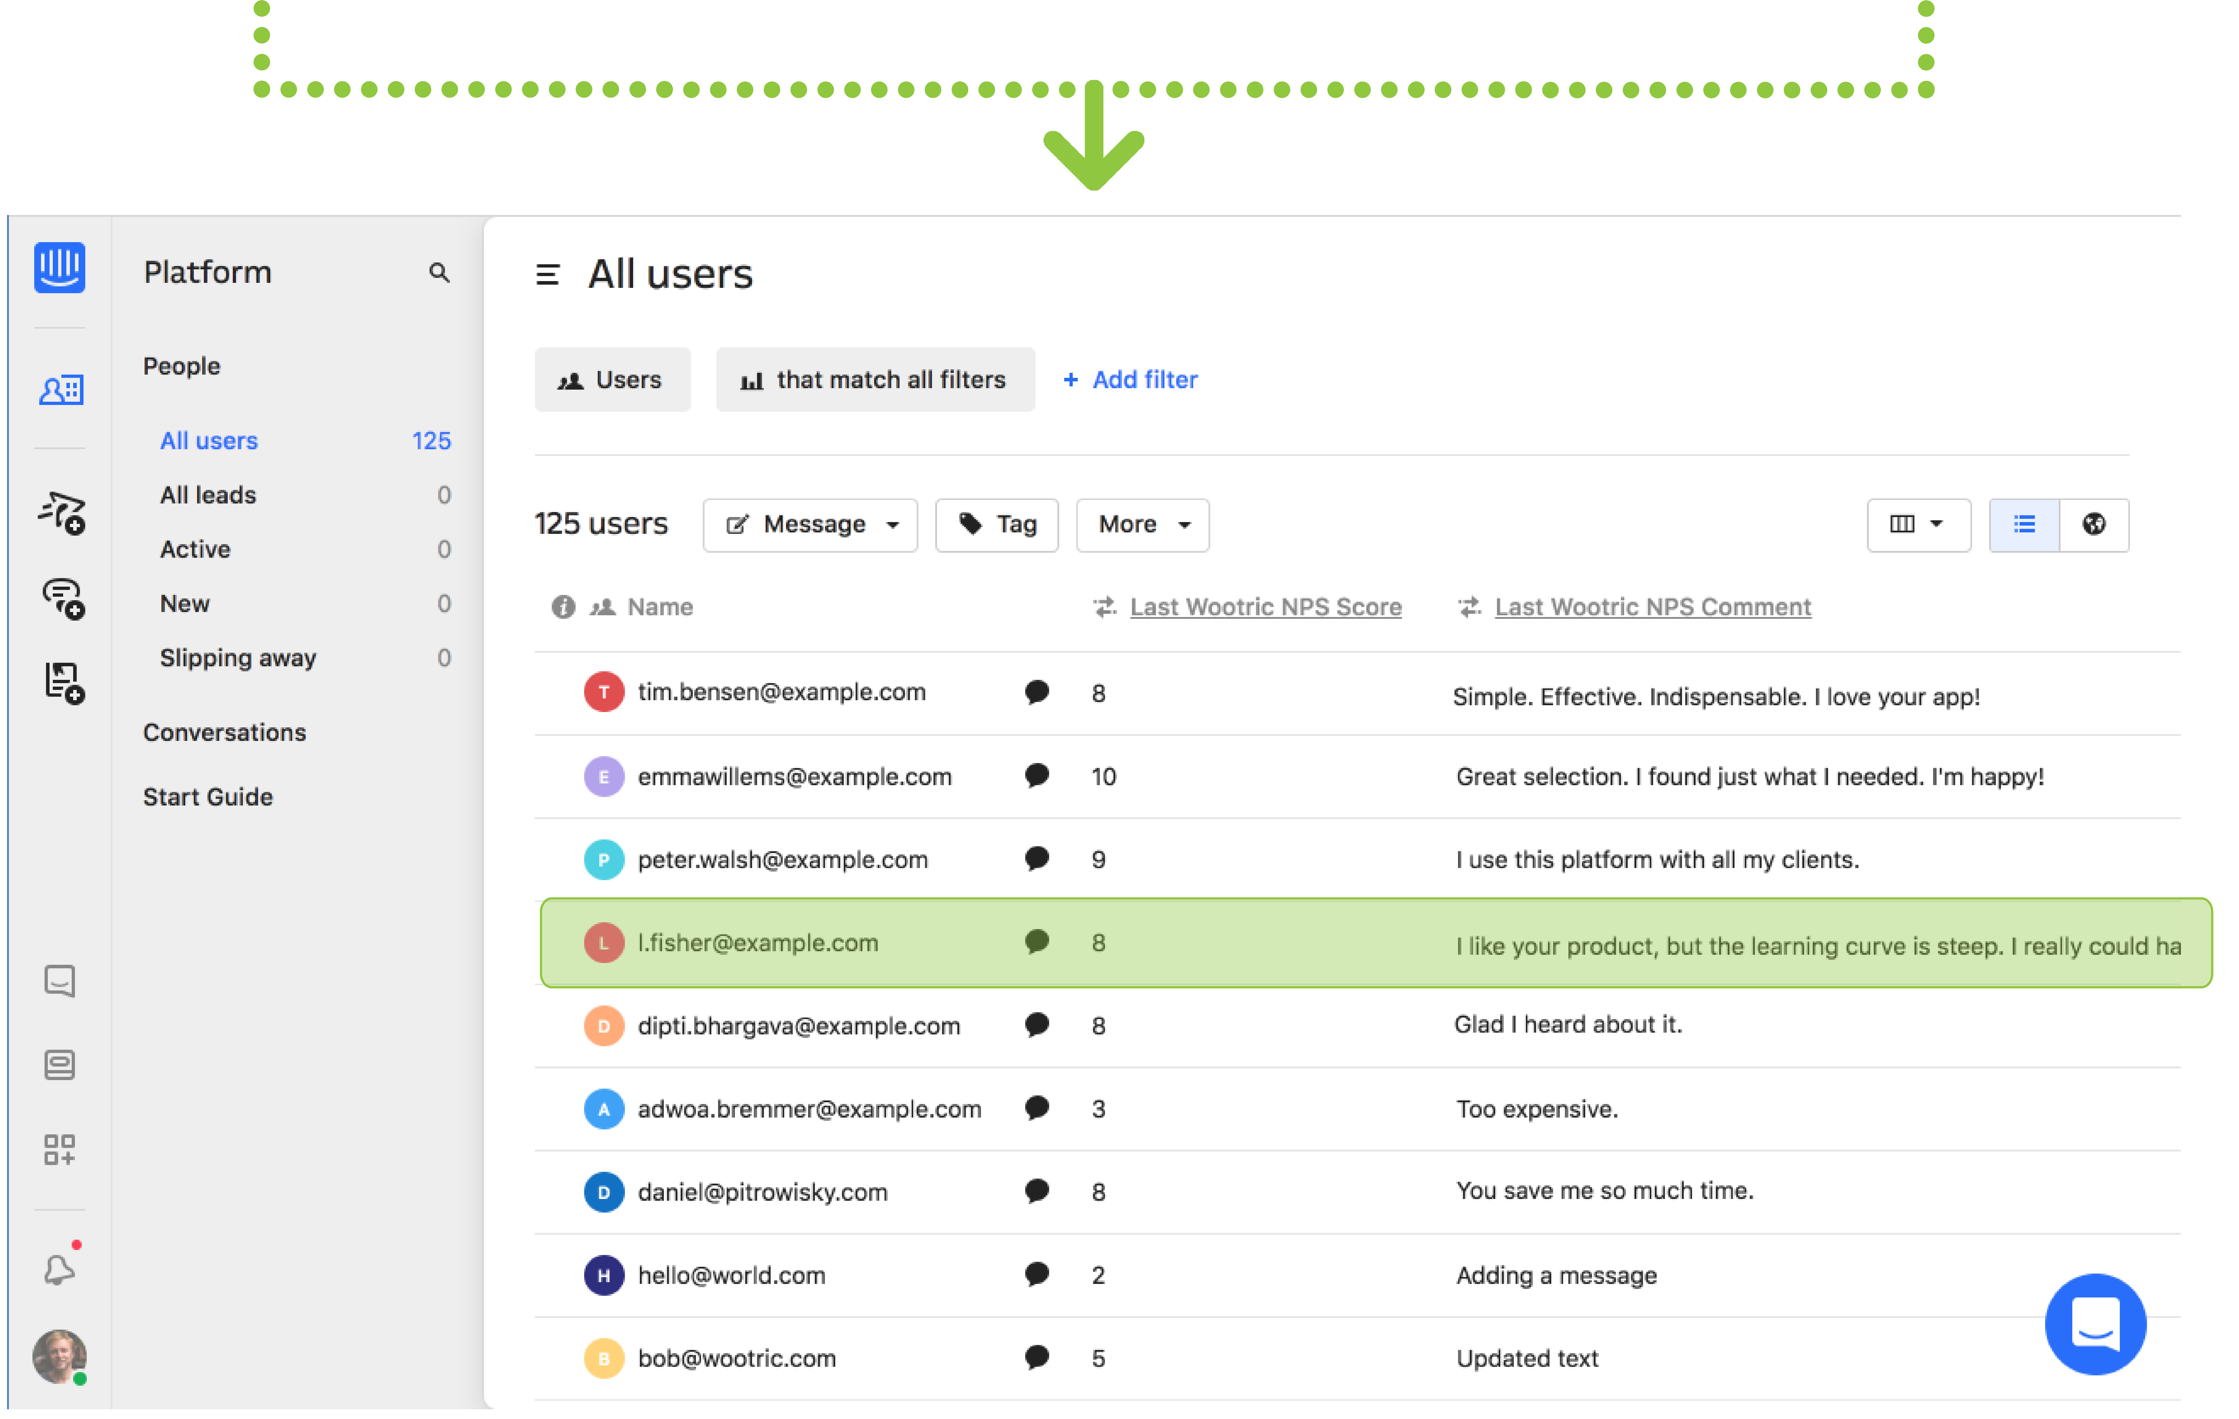The height and width of the screenshot is (1419, 2239).
Task: Open the app store grid-plus icon
Action: [60, 1149]
